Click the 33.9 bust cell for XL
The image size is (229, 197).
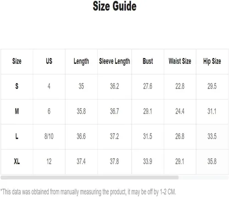click(x=147, y=161)
